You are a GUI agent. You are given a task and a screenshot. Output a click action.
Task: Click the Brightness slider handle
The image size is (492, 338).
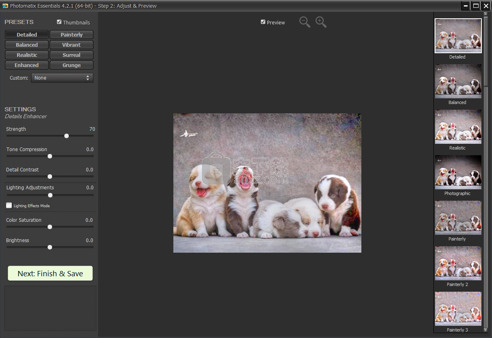point(50,247)
